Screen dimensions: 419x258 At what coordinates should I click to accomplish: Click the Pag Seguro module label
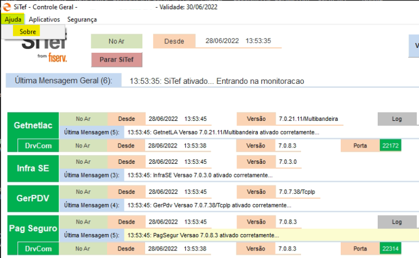33,228
